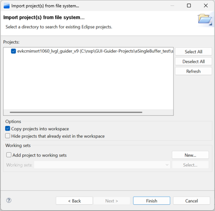
Task: Click Deselect All projects button
Action: pyautogui.click(x=193, y=61)
